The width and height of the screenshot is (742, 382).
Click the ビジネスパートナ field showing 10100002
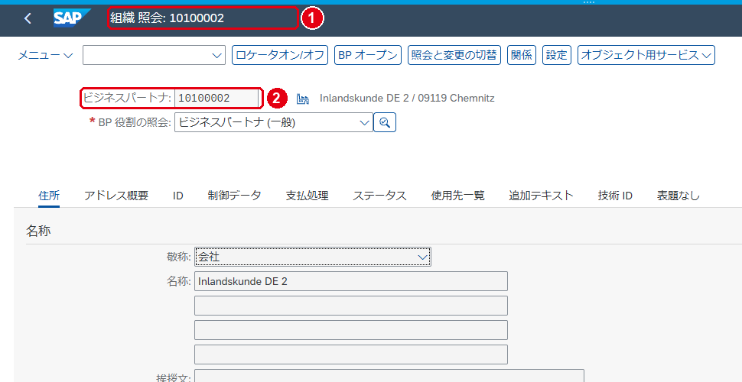click(217, 99)
